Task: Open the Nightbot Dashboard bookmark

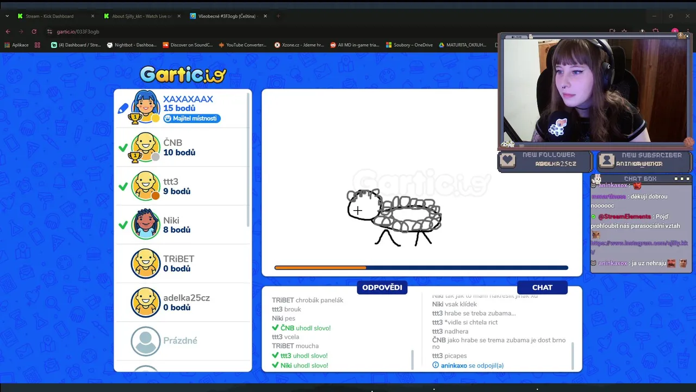Action: [132, 45]
